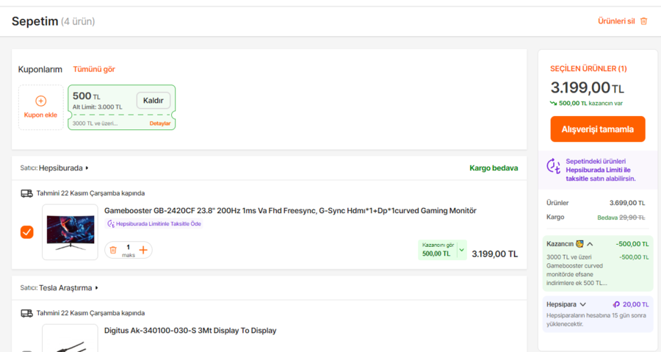The height and width of the screenshot is (352, 661).
Task: Delete the Gamebooster monitor with trash icon
Action: (113, 250)
